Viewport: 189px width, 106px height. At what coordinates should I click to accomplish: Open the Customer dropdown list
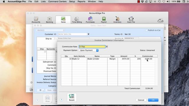click(89, 34)
